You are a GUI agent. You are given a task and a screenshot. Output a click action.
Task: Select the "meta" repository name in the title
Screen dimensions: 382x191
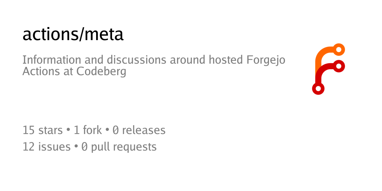[x=103, y=34]
